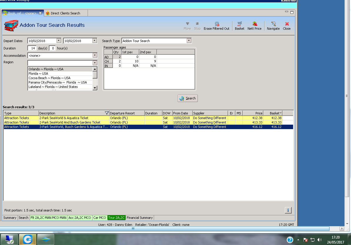351x245 pixels.
Task: Open the help icon in system tray
Action: tap(290, 240)
